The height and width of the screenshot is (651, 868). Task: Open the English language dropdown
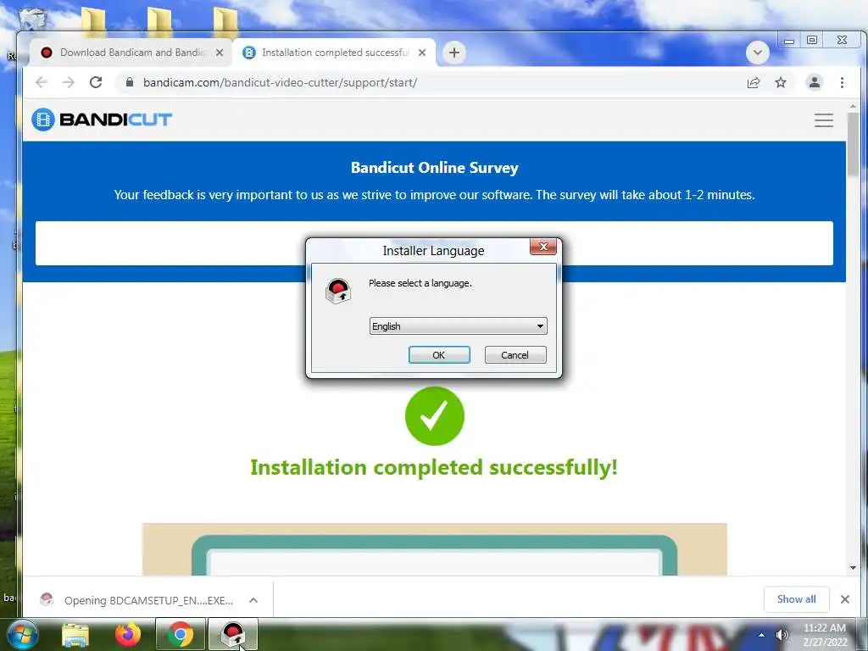point(458,326)
